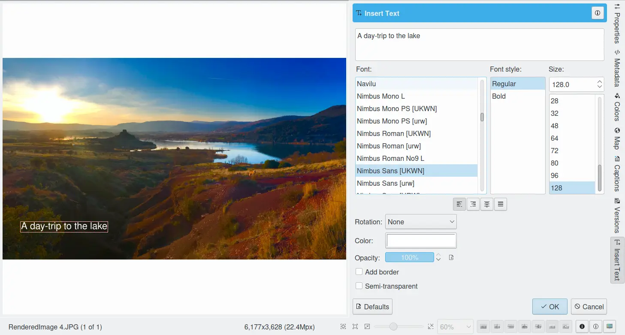Align text to the right
625x335 pixels.
473,204
